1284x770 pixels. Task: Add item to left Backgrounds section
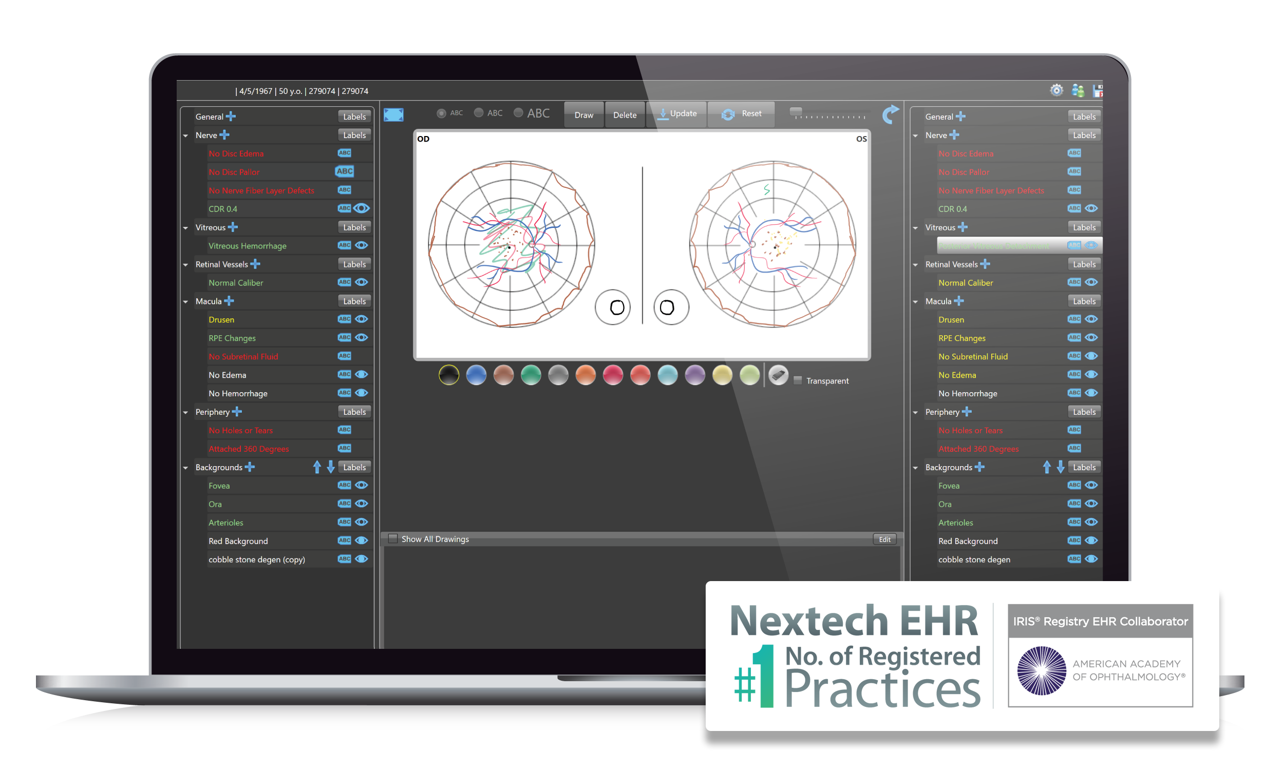tap(250, 467)
